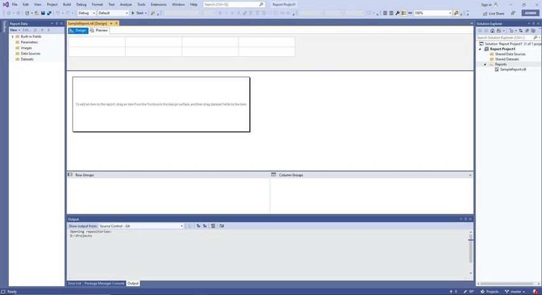Click the Save icon in the toolbar
Screen dimensions: 542x295
coord(43,13)
